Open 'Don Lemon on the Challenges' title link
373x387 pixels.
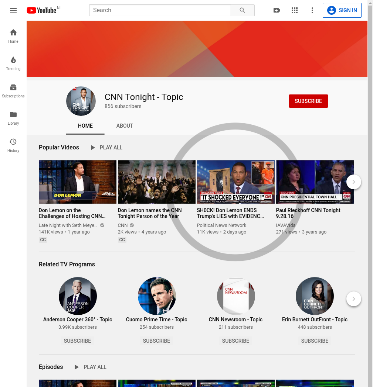click(x=72, y=213)
